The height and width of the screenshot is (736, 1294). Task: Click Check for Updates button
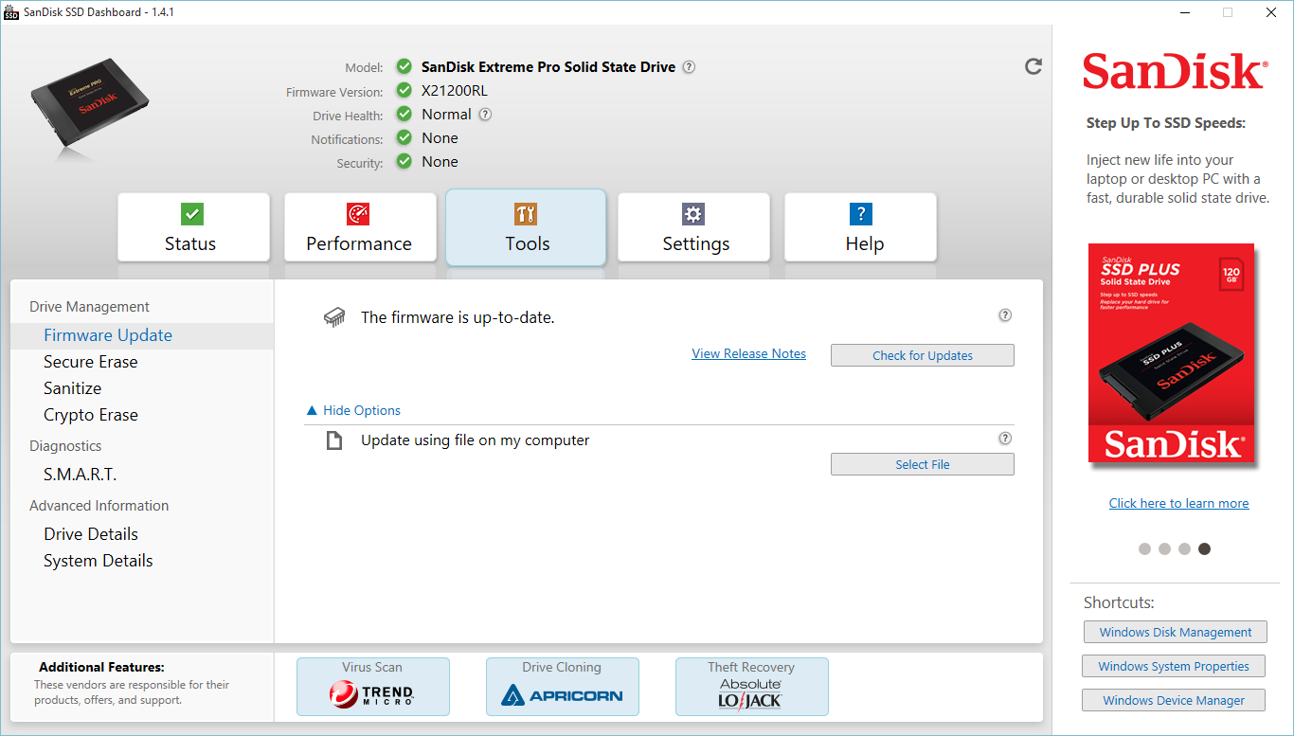[923, 355]
